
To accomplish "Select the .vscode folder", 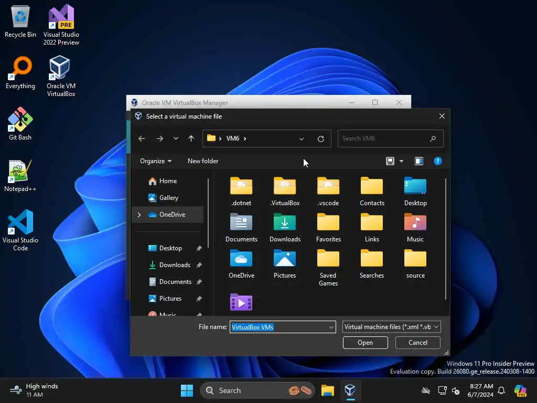I will (328, 192).
